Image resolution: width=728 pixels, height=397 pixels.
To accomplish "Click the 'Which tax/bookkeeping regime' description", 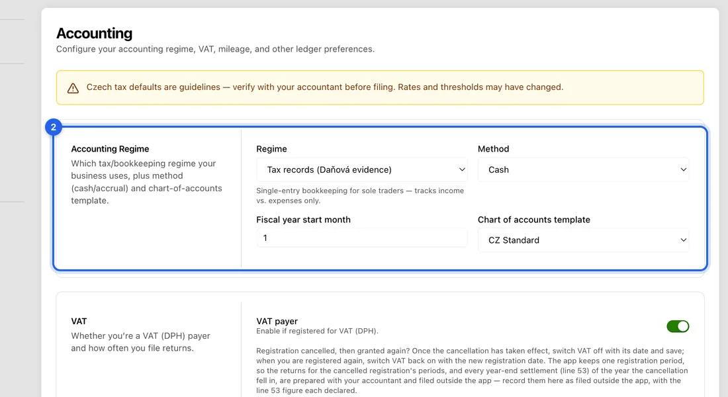I will 146,182.
